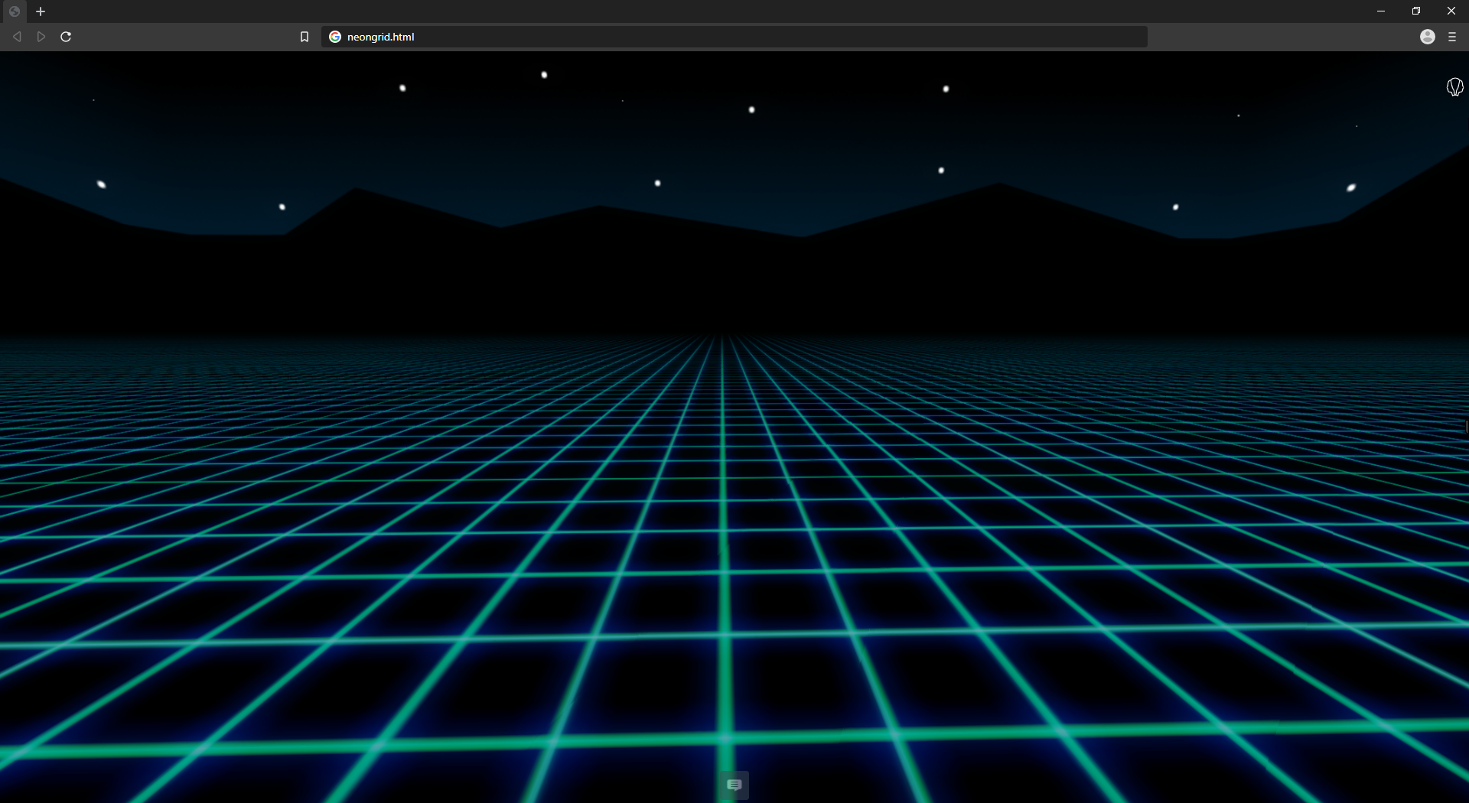Open a new browser tab
The height and width of the screenshot is (803, 1469).
pyautogui.click(x=41, y=11)
